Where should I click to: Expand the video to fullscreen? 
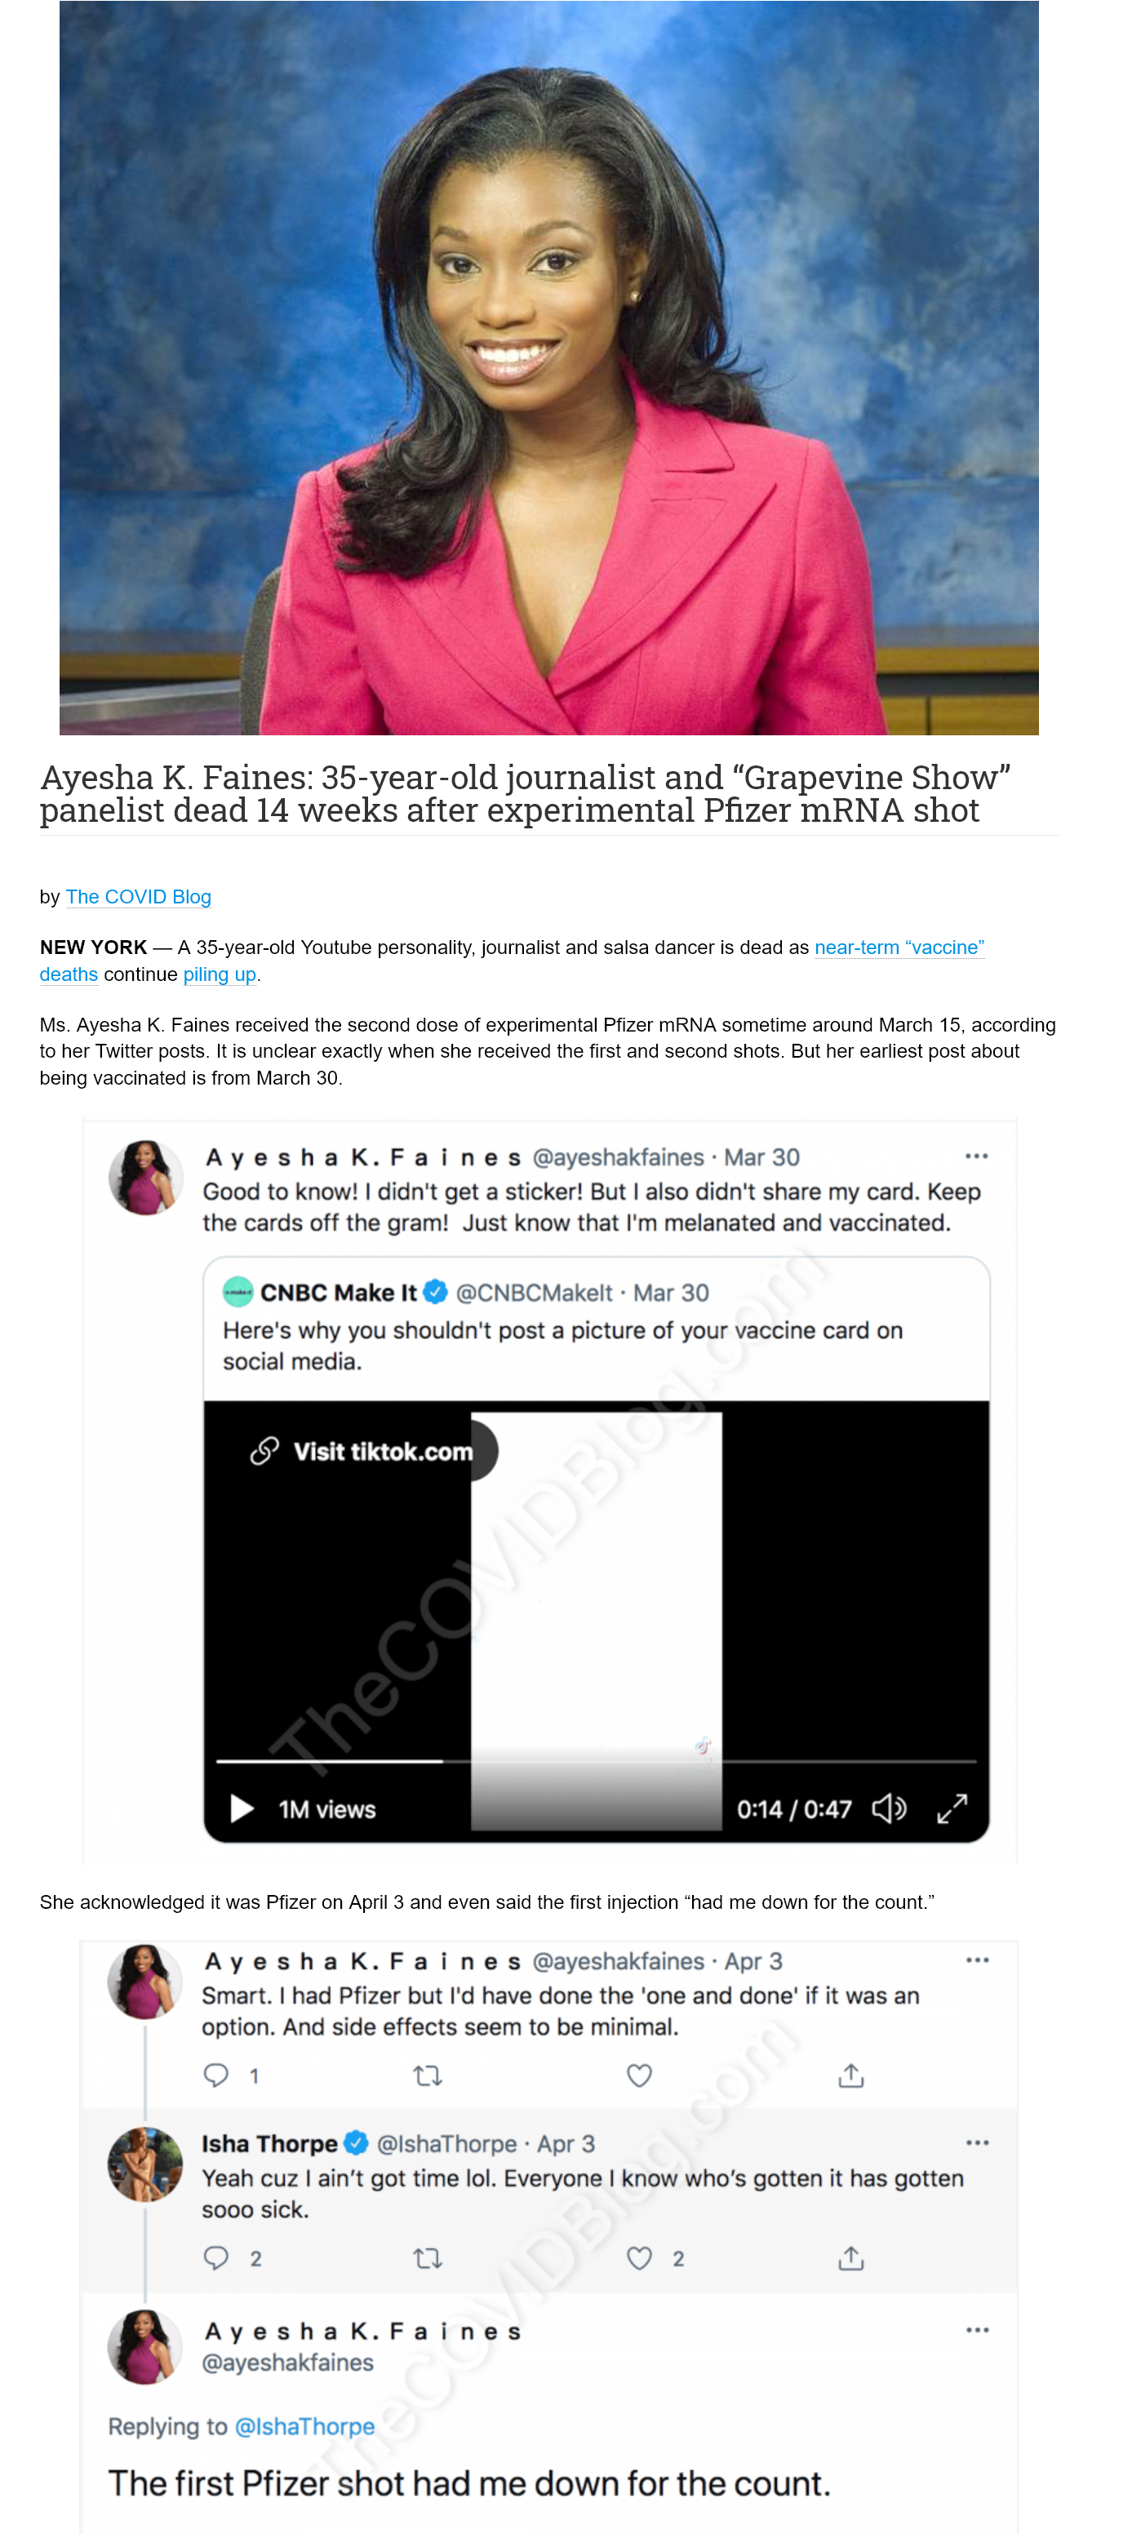[952, 1808]
